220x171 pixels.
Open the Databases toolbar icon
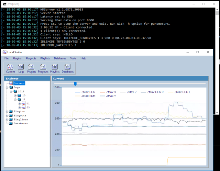(68, 68)
